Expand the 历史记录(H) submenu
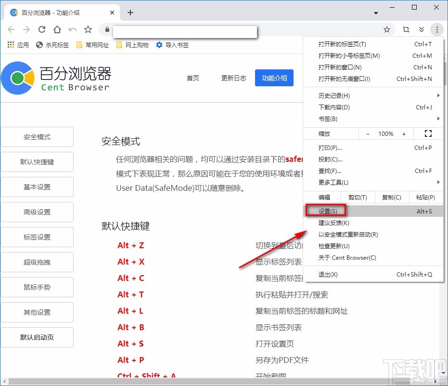The height and width of the screenshot is (386, 448). point(373,95)
